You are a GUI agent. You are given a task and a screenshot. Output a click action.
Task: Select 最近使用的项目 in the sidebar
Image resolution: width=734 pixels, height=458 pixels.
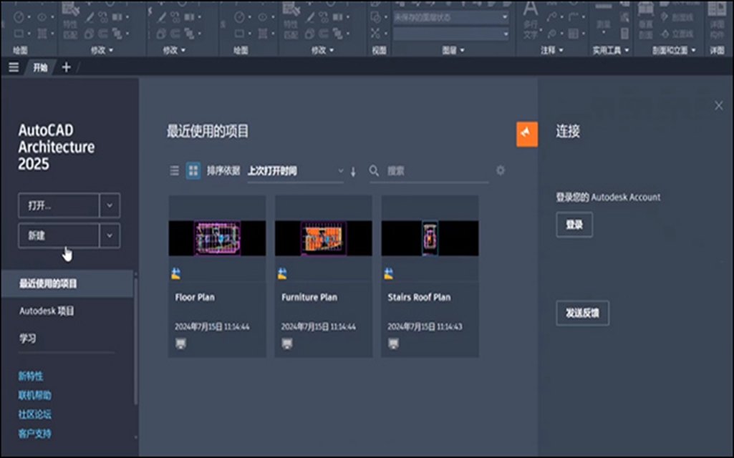pyautogui.click(x=67, y=283)
